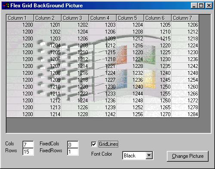Screen dimensions: 215x169
Task: Close the Flex Grid BackGround Picture window
Action: [209, 6]
